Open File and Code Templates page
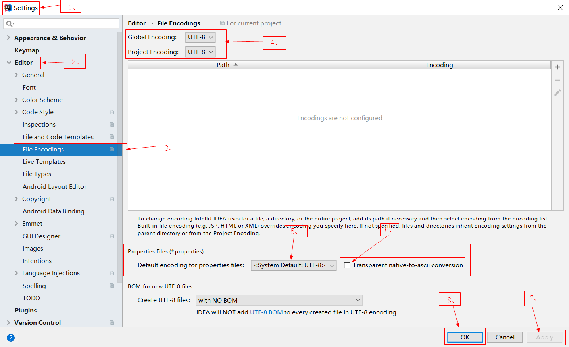The image size is (569, 347). pos(58,137)
